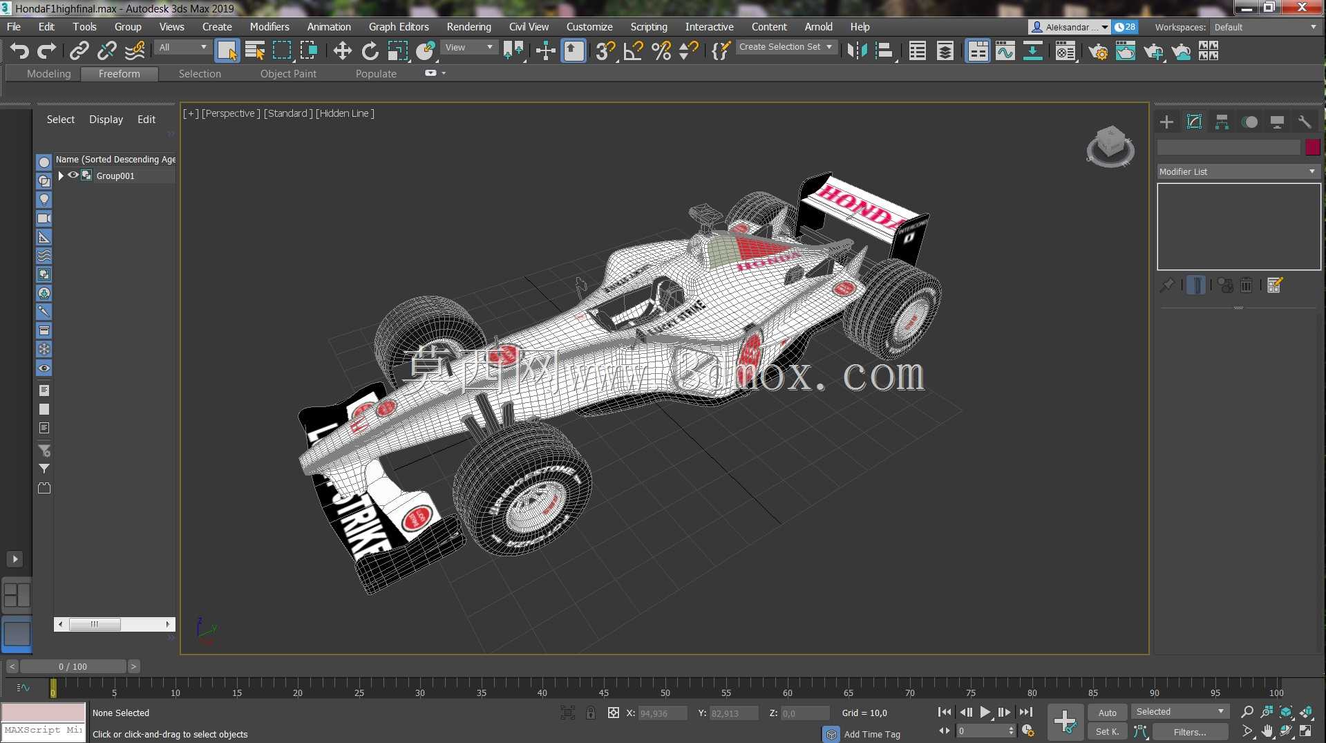Click the Bind to Space Warp icon
The height and width of the screenshot is (743, 1326).
pos(135,51)
